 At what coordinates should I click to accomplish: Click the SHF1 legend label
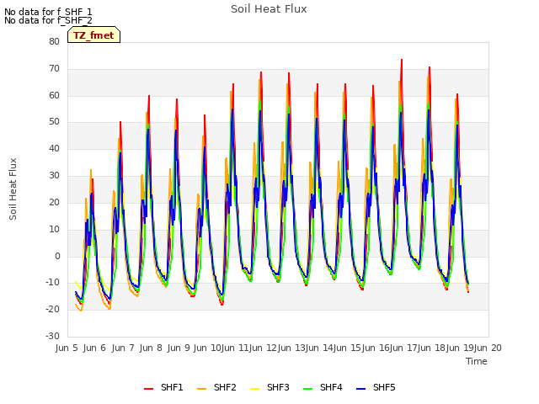[172, 387]
